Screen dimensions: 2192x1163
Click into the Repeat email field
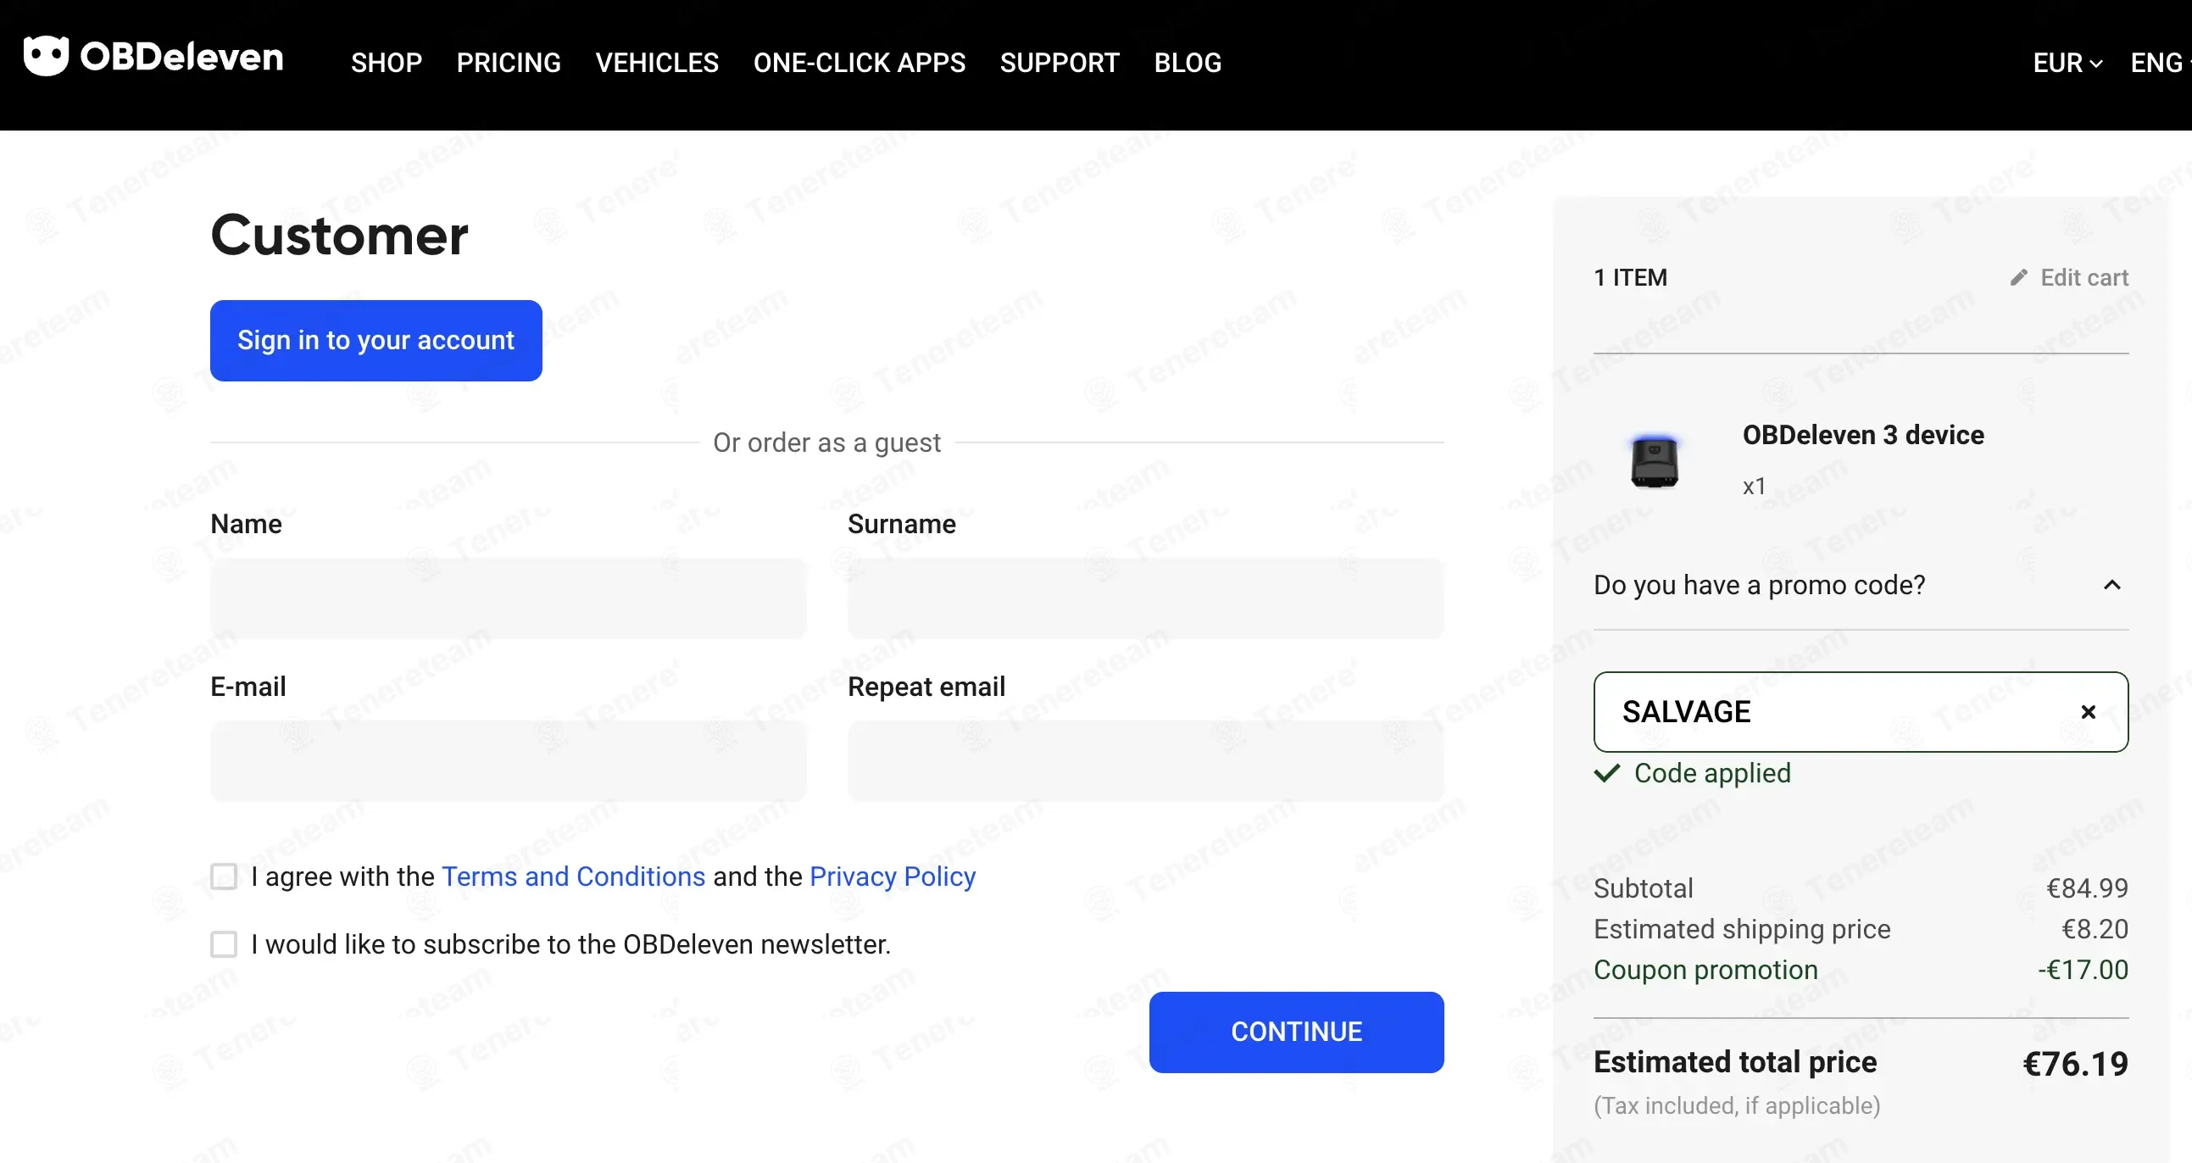click(x=1145, y=760)
